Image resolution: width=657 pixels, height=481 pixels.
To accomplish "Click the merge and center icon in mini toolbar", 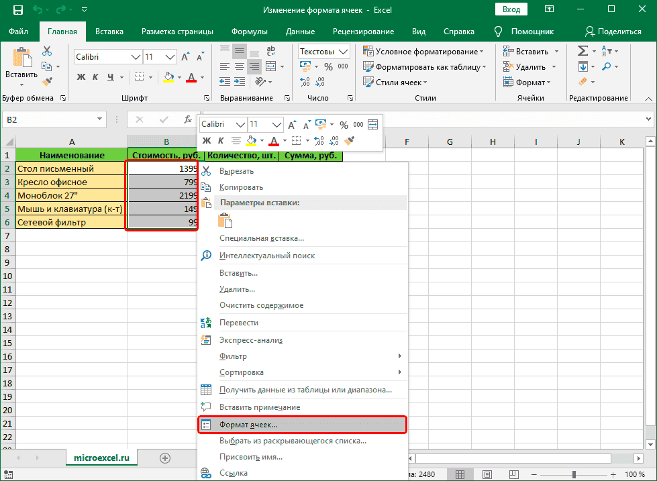I will 372,124.
